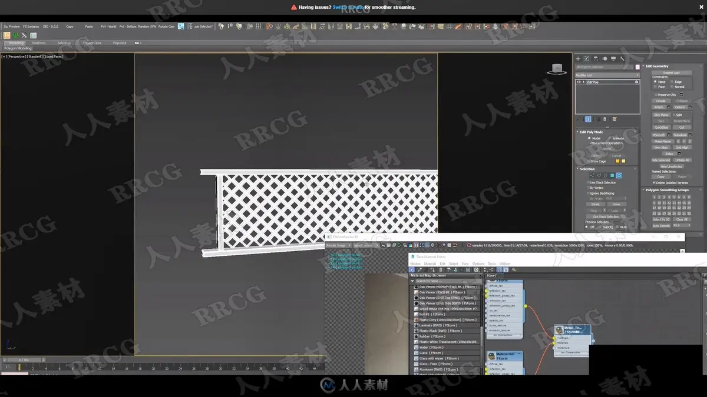Open the Display tab in command panel

[x=613, y=59]
